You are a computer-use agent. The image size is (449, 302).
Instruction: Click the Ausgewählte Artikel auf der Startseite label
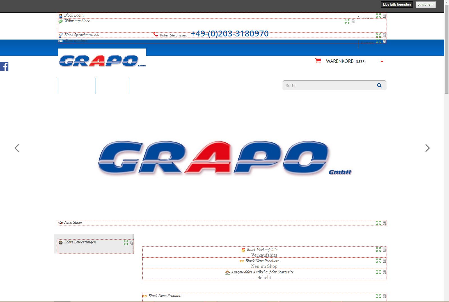262,272
